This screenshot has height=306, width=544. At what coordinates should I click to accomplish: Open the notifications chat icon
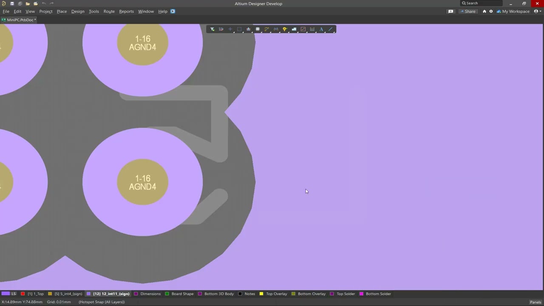(x=451, y=11)
